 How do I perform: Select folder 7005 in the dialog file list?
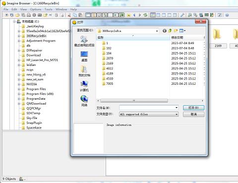click(x=108, y=84)
